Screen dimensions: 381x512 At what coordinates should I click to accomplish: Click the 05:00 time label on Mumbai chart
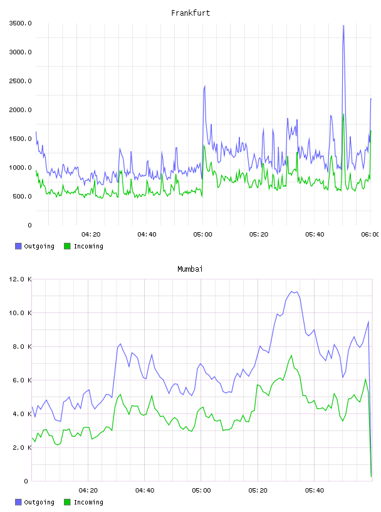201,490
